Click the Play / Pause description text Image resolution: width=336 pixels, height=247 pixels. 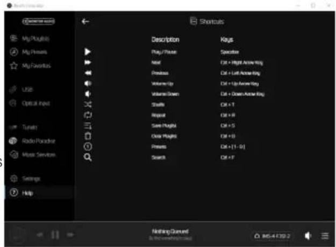point(164,52)
